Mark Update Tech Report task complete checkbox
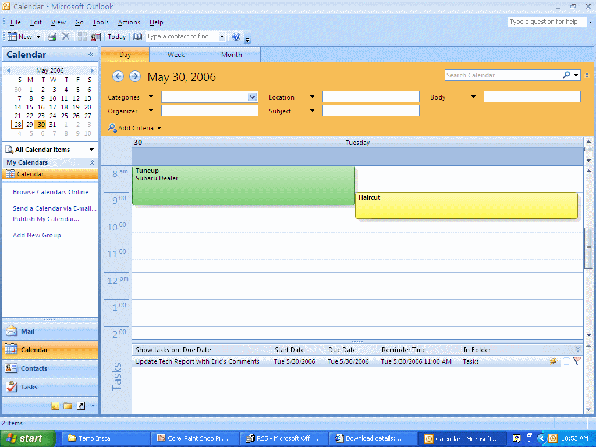 (x=566, y=361)
